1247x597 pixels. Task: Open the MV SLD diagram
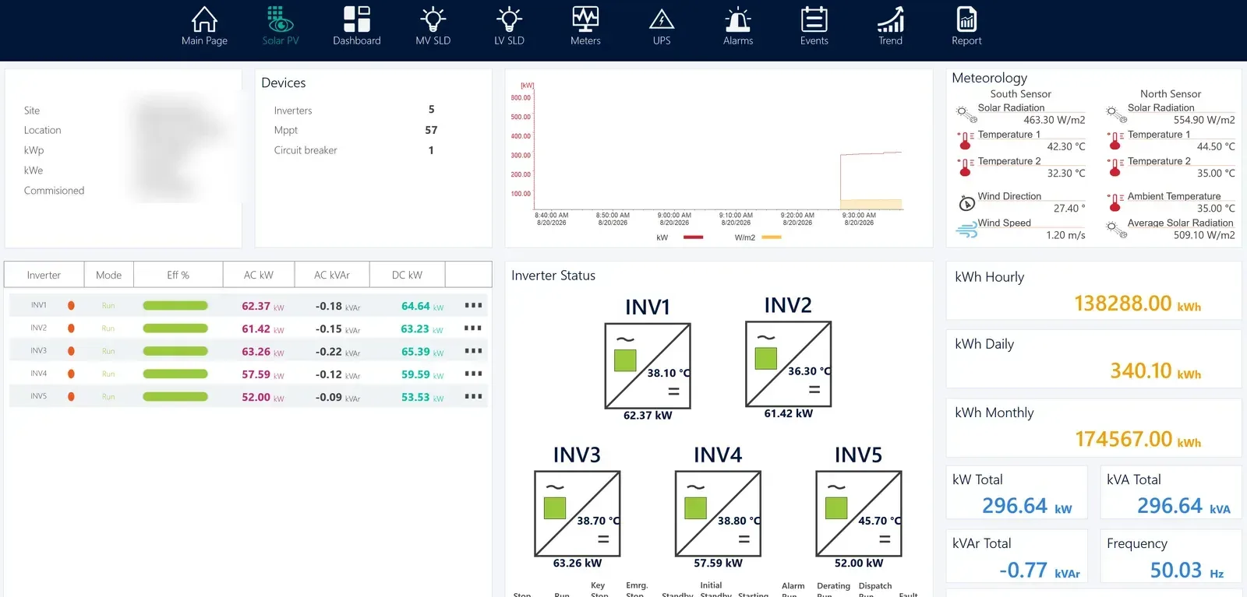433,26
